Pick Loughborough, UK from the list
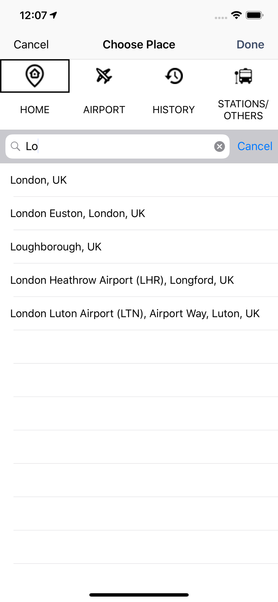Screen dimensions: 278x602 pyautogui.click(x=139, y=247)
